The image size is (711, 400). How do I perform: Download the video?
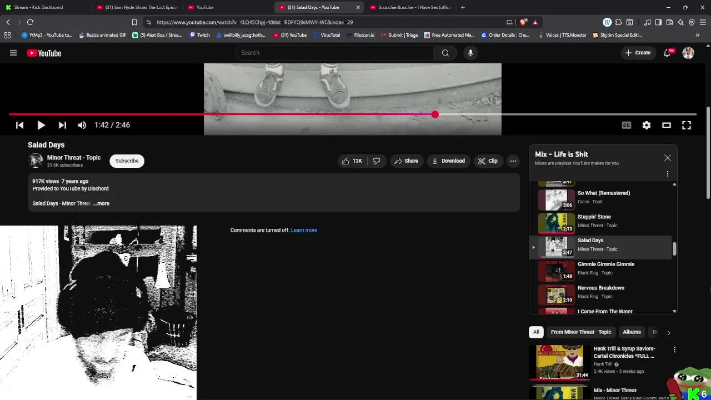click(448, 161)
